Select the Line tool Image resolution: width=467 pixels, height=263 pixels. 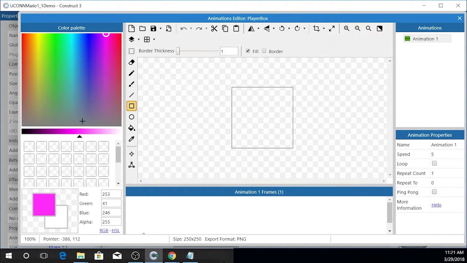click(x=132, y=95)
